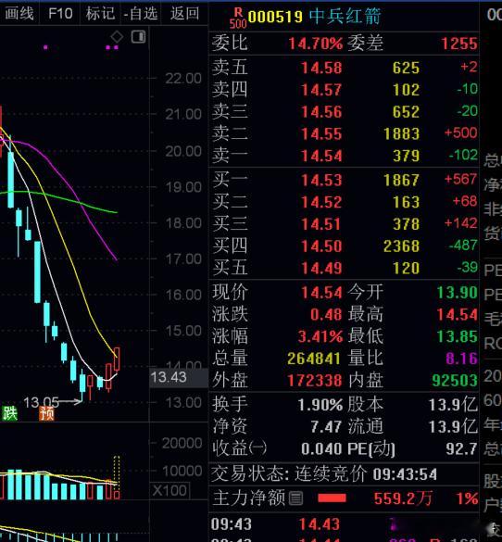Click 主力净额 559.2万 value
The image size is (502, 542).
point(403,498)
